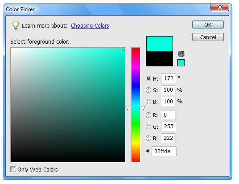Click the black previous color swatch
This screenshot has width=239, height=184.
pos(160,59)
